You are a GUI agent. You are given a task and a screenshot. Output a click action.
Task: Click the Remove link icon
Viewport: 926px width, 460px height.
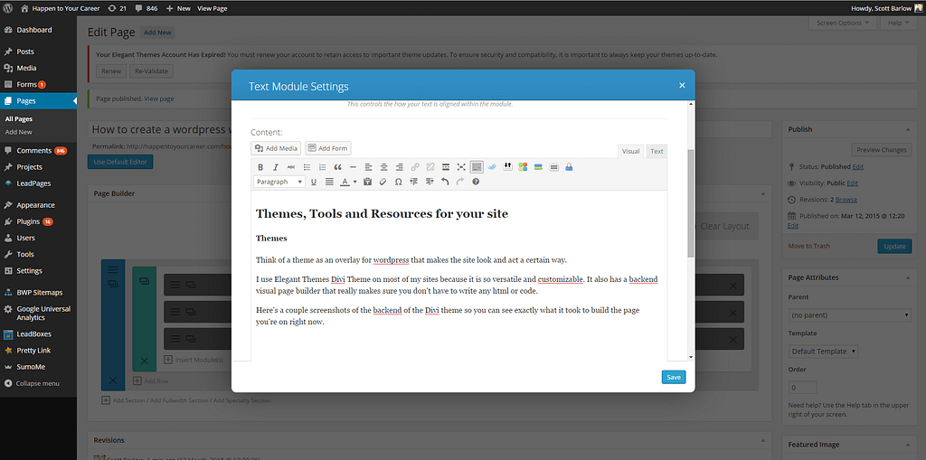(x=430, y=167)
